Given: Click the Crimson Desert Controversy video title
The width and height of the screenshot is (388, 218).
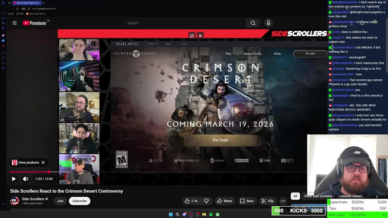Looking at the screenshot, I should click(x=66, y=191).
